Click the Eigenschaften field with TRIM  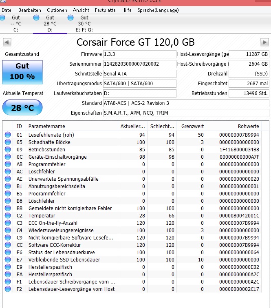click(x=186, y=113)
